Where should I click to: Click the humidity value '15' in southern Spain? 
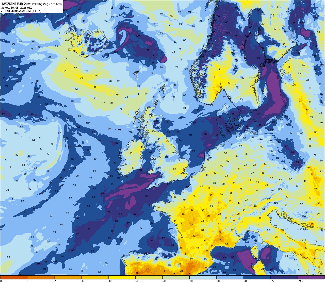tap(137, 273)
